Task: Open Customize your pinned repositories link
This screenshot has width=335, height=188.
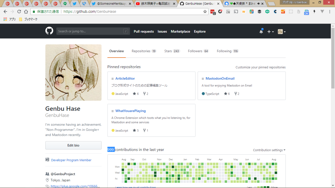Action: coord(260,67)
